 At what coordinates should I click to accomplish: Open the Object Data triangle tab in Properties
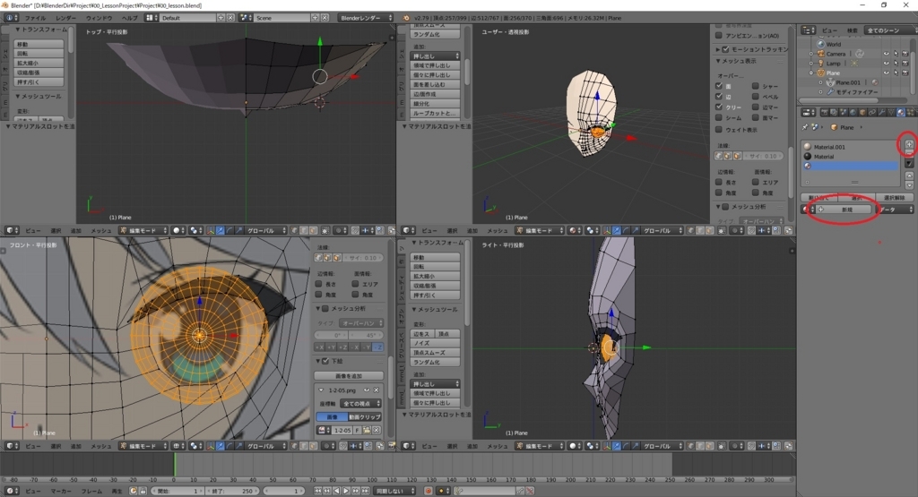pyautogui.click(x=891, y=112)
